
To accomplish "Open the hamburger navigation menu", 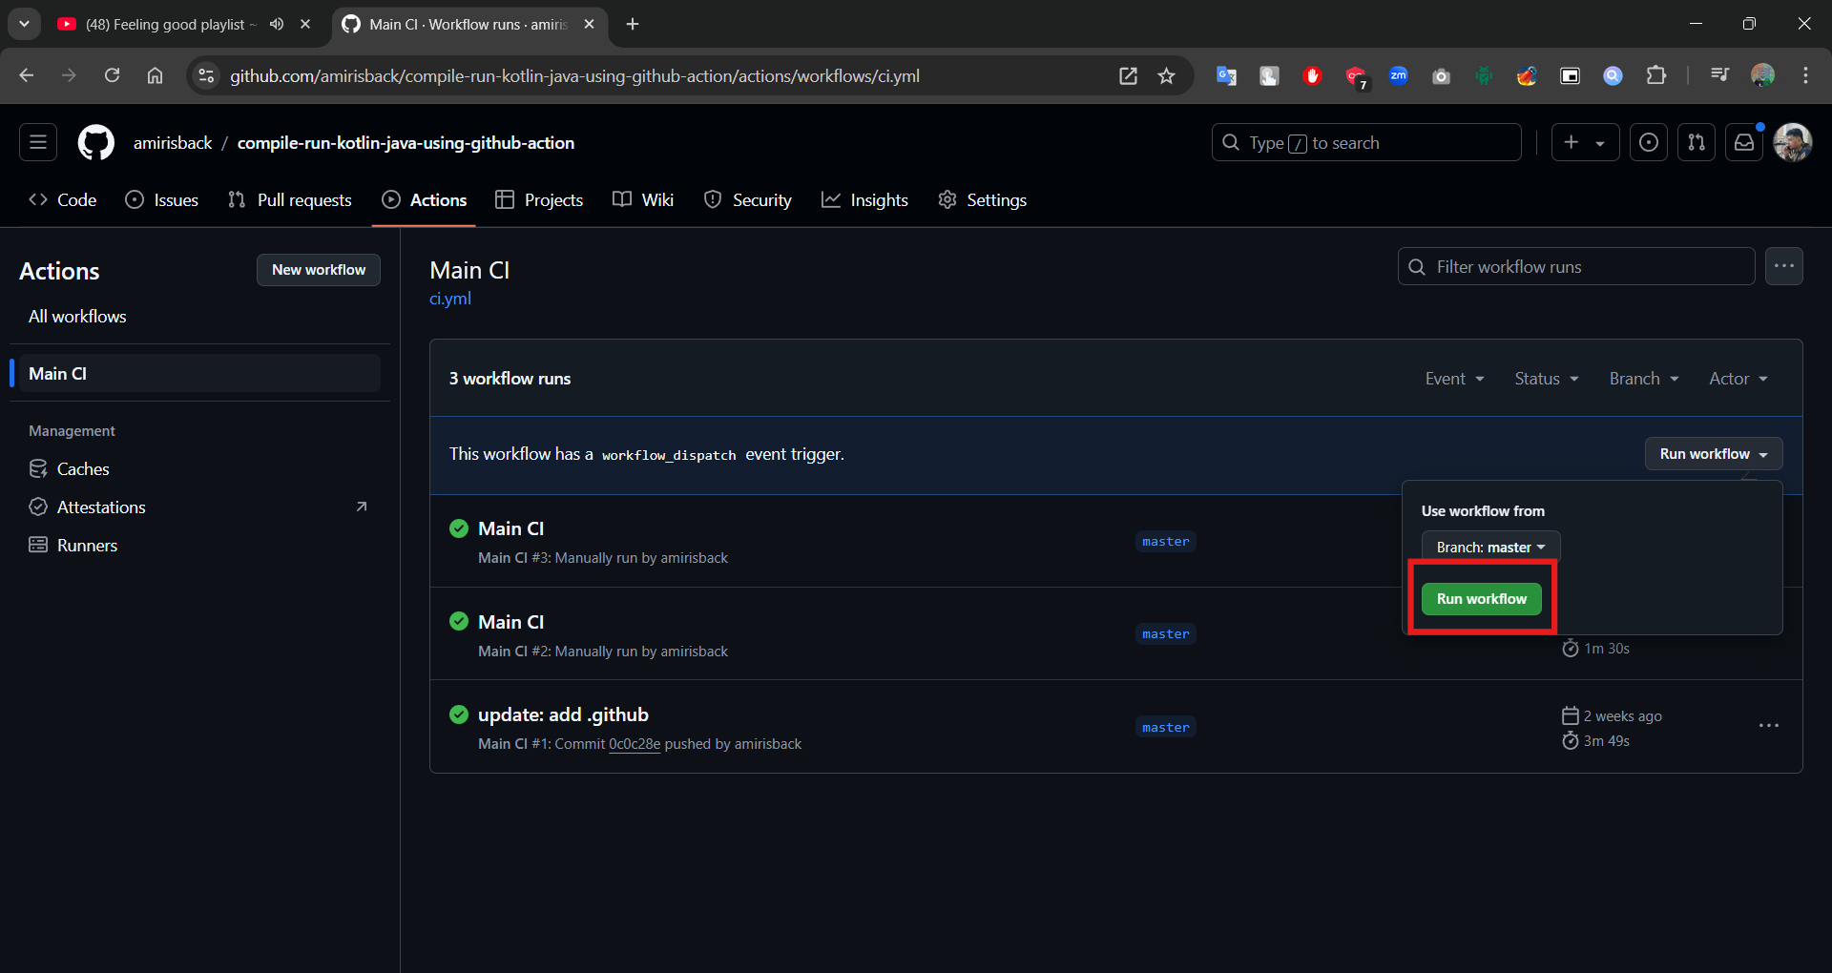I will pos(38,143).
